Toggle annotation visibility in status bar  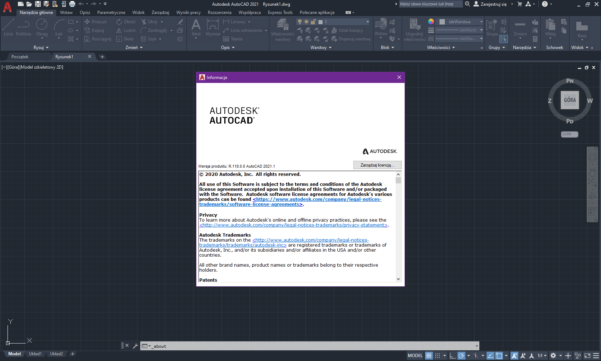[x=514, y=356]
